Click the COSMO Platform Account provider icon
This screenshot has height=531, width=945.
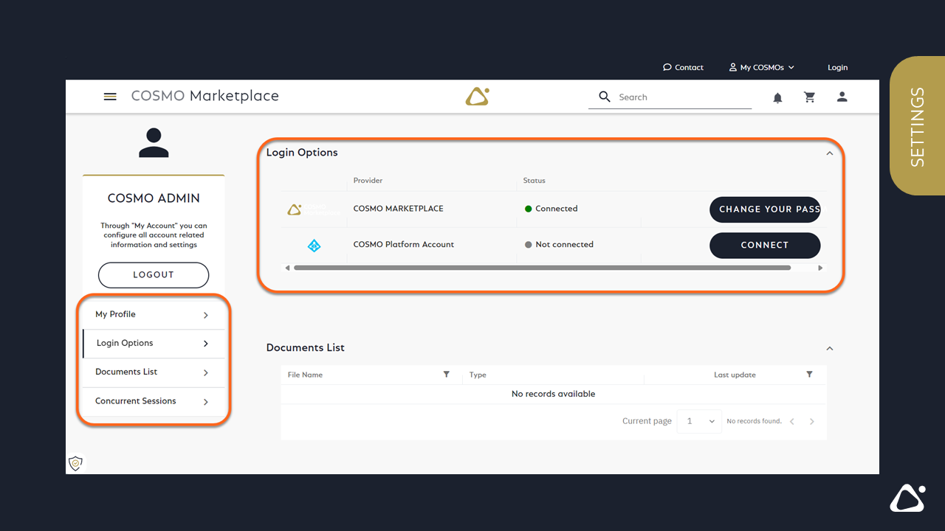(314, 246)
